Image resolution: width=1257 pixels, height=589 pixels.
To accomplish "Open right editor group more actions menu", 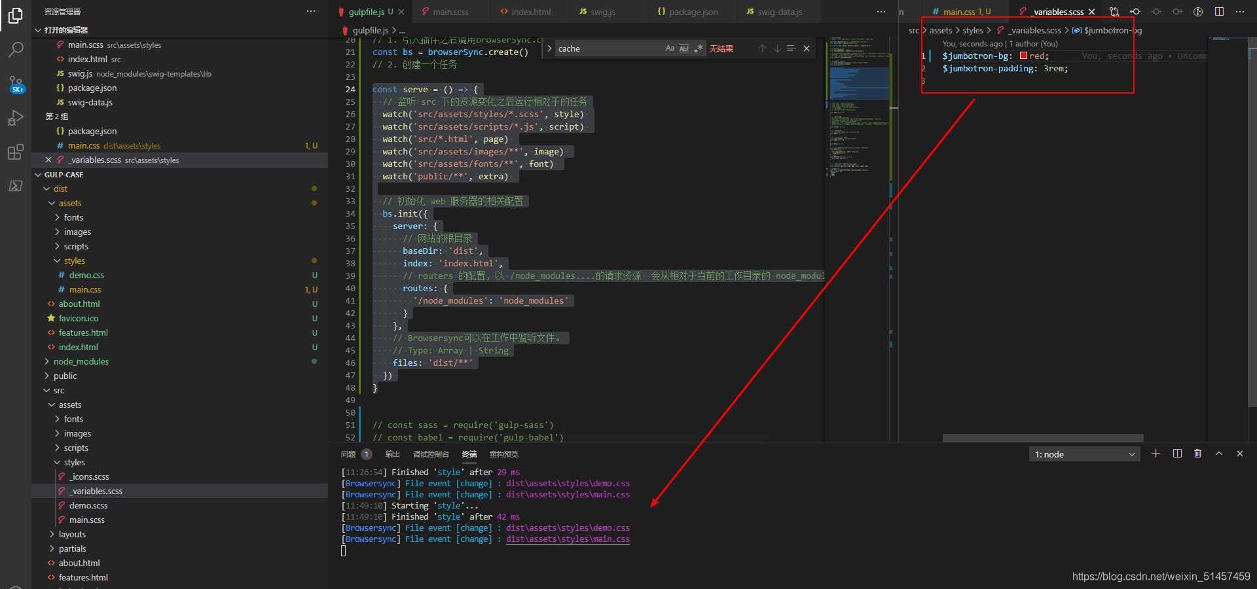I will coord(1240,12).
